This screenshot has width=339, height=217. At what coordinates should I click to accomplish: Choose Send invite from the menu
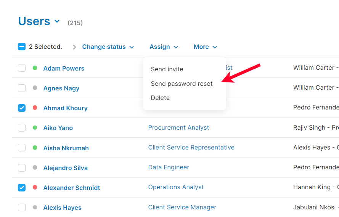167,69
